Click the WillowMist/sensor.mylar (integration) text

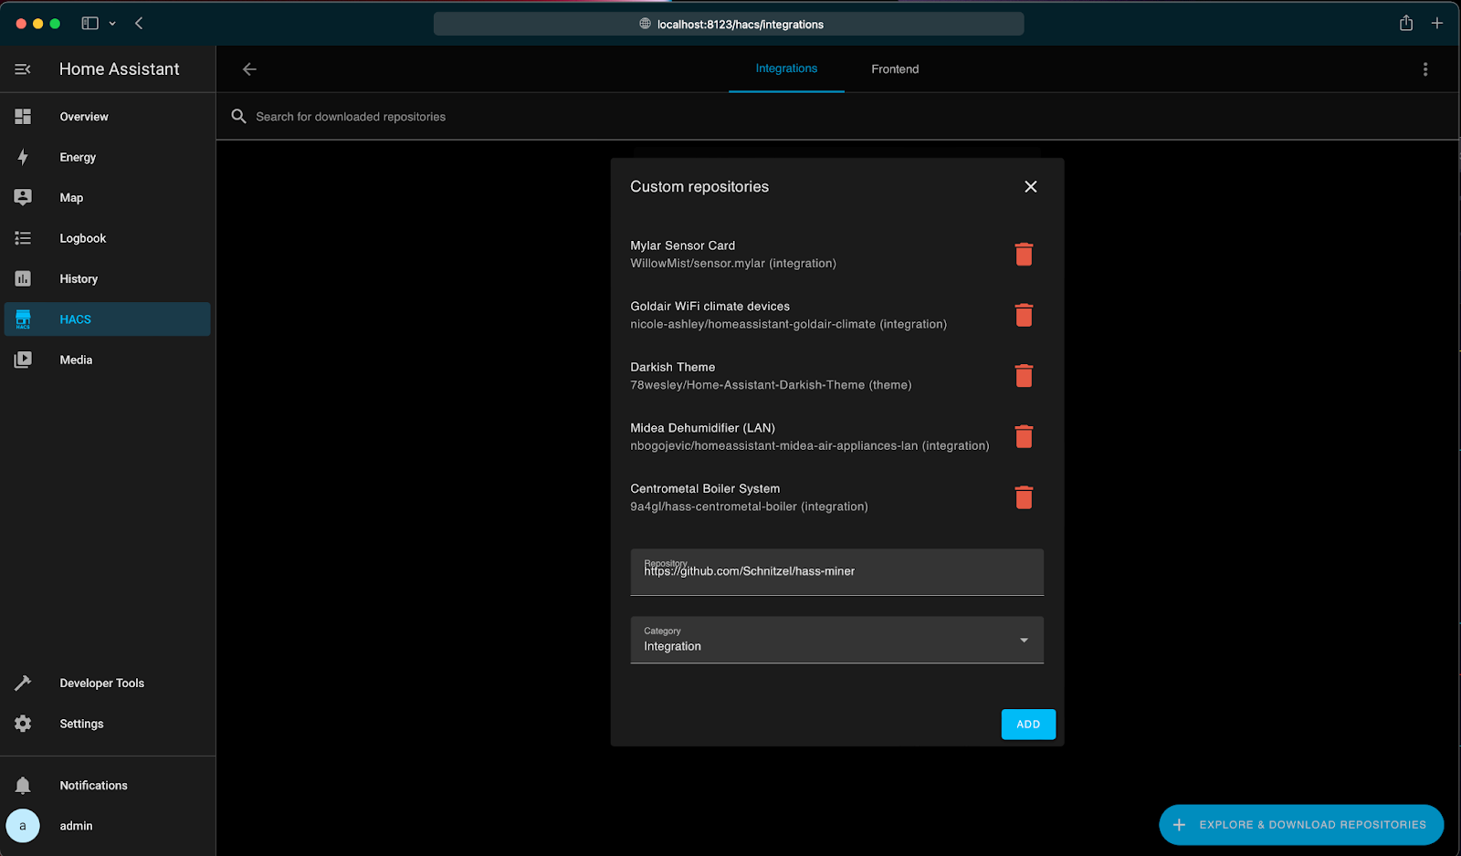(x=733, y=264)
